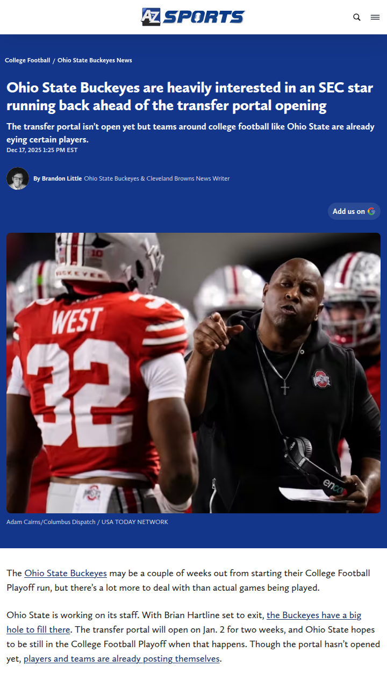Click Brandon Little's author avatar

tap(18, 178)
